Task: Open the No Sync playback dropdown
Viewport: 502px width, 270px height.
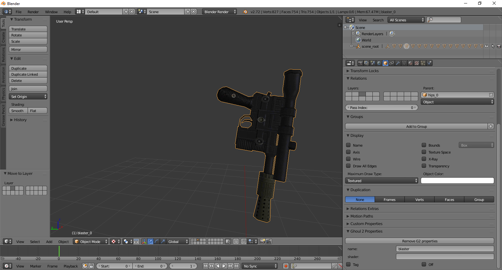Action: pos(260,266)
